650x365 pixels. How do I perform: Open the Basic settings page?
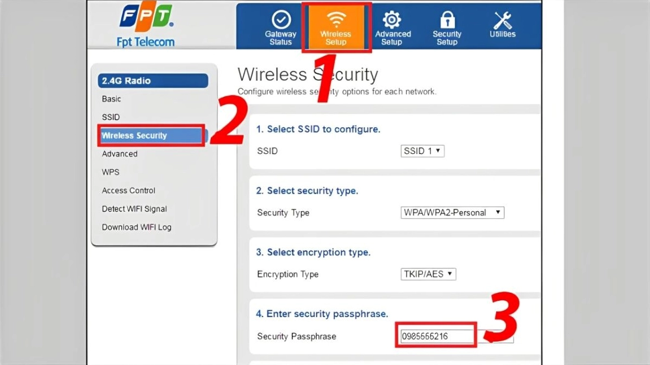pyautogui.click(x=111, y=99)
